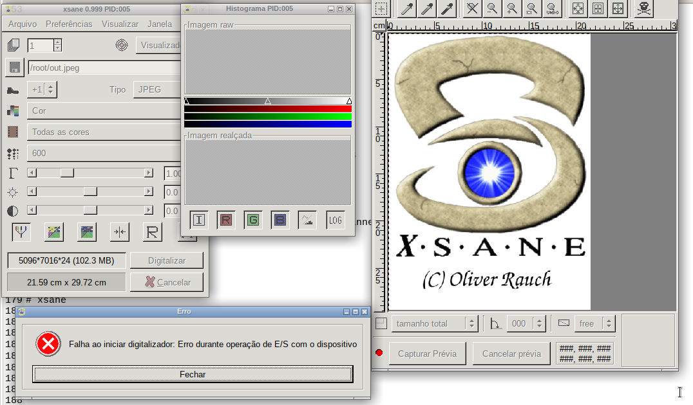Toggle LOG scale in the histogram
693x405 pixels.
click(335, 220)
